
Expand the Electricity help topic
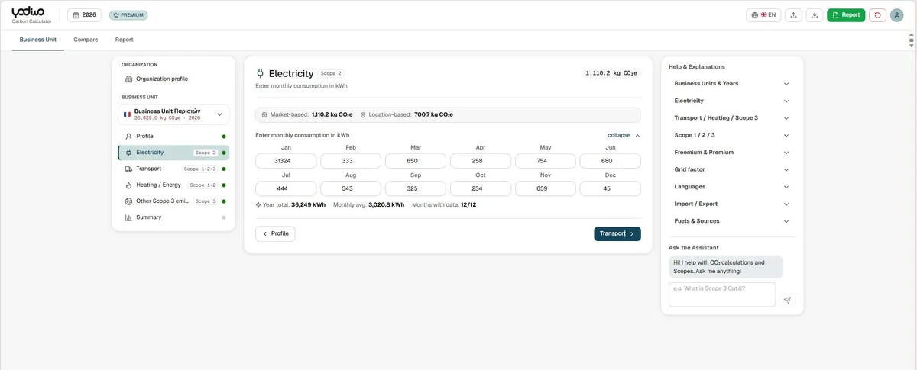tap(731, 101)
